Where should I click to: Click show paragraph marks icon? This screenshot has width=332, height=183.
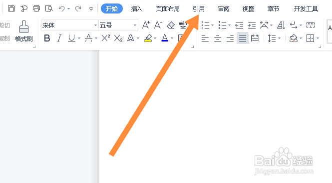coord(294,25)
